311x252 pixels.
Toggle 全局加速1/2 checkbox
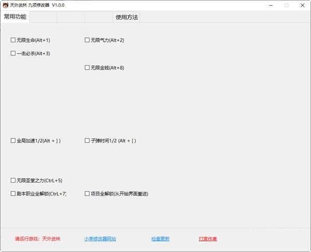[13, 140]
